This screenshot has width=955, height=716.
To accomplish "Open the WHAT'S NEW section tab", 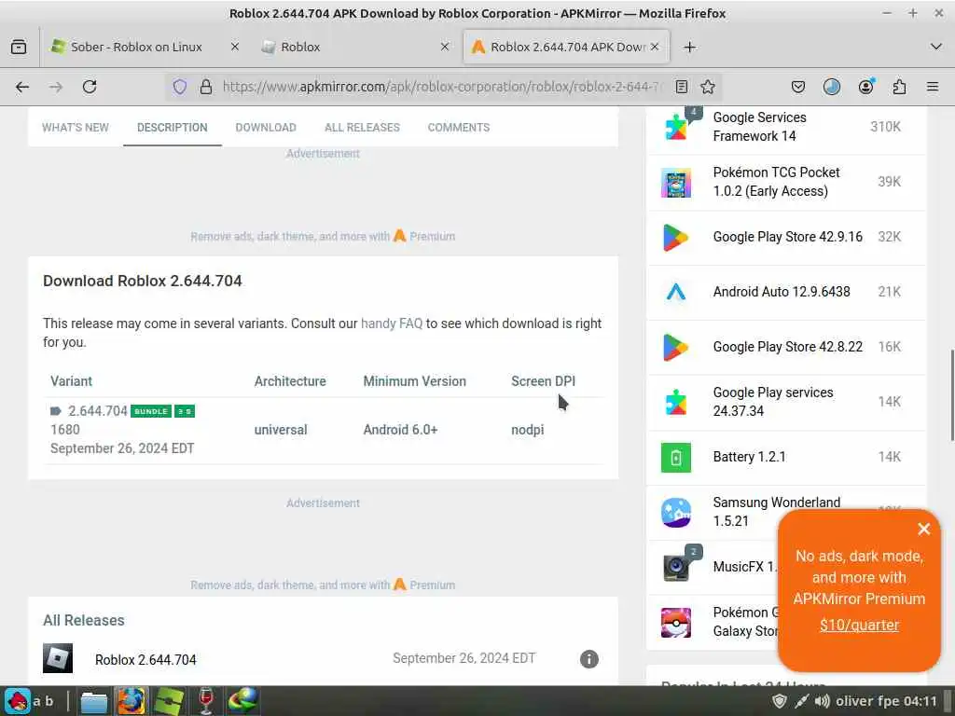I will click(x=76, y=127).
